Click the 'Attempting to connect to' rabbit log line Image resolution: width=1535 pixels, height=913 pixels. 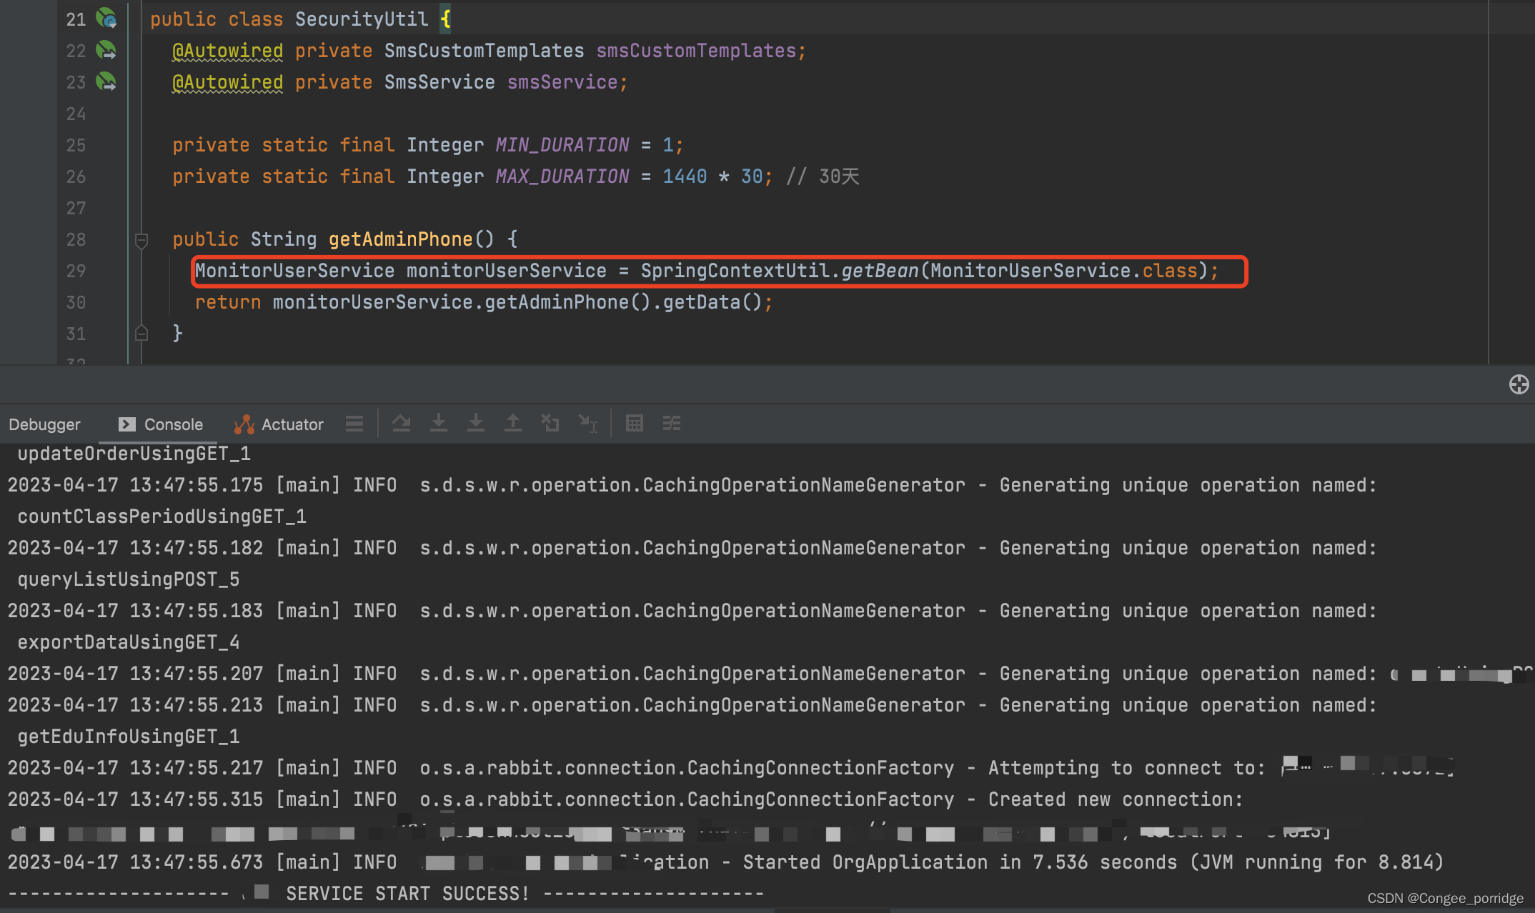pyautogui.click(x=730, y=768)
